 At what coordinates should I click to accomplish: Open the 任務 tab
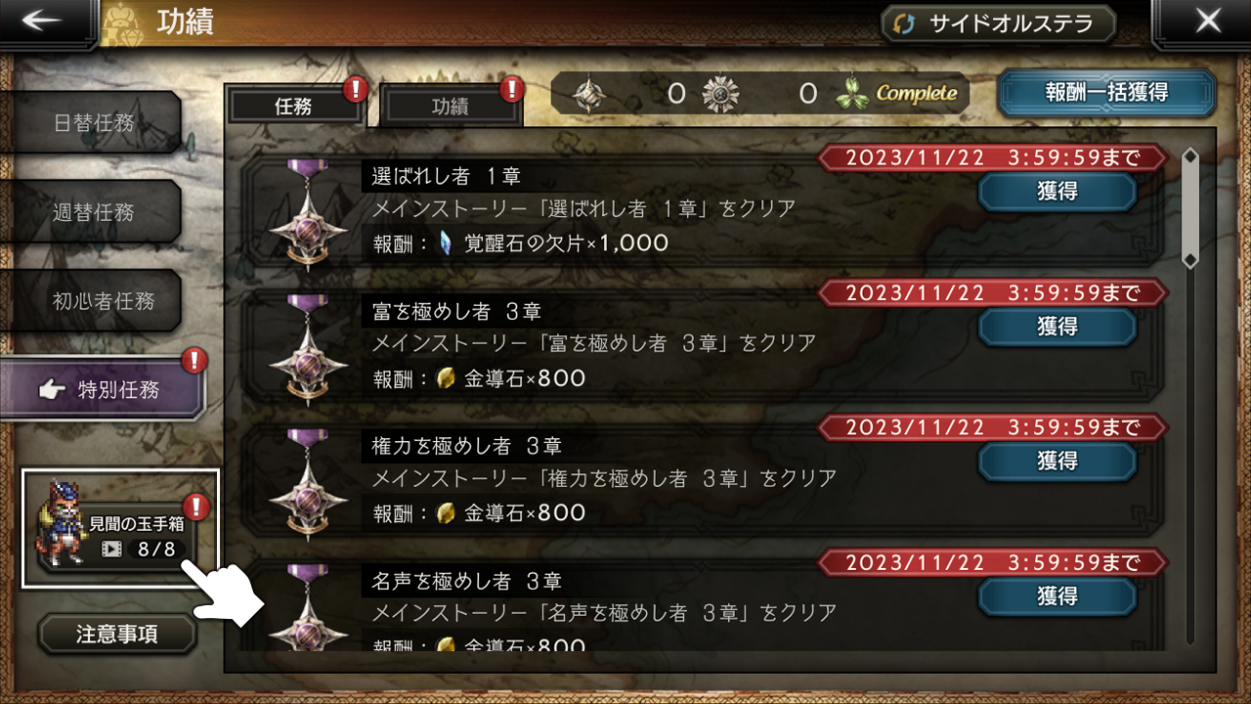click(294, 107)
